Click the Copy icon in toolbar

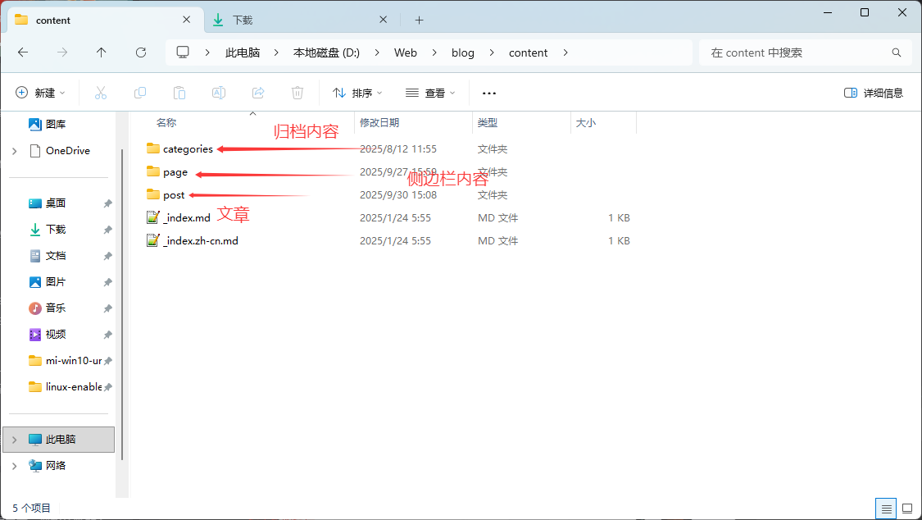coord(140,93)
